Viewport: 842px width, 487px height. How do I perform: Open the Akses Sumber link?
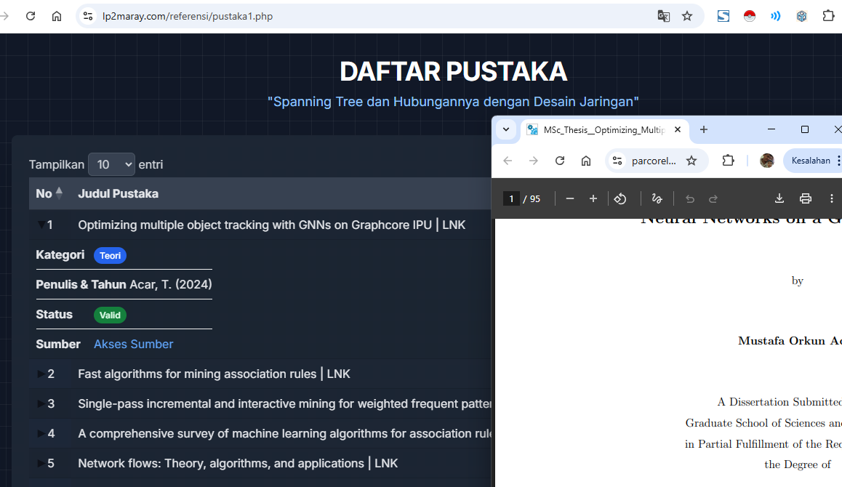pos(133,344)
